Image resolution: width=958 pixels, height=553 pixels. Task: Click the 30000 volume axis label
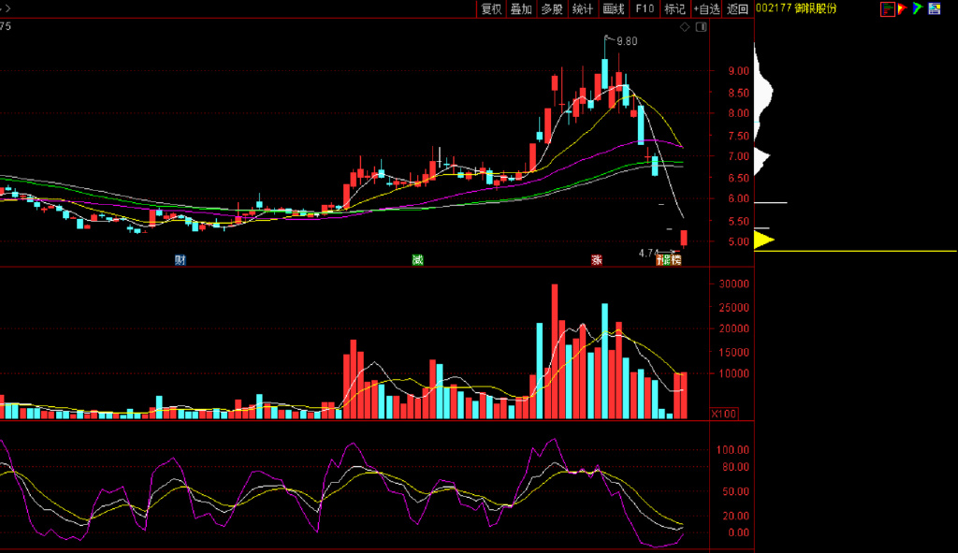[733, 284]
